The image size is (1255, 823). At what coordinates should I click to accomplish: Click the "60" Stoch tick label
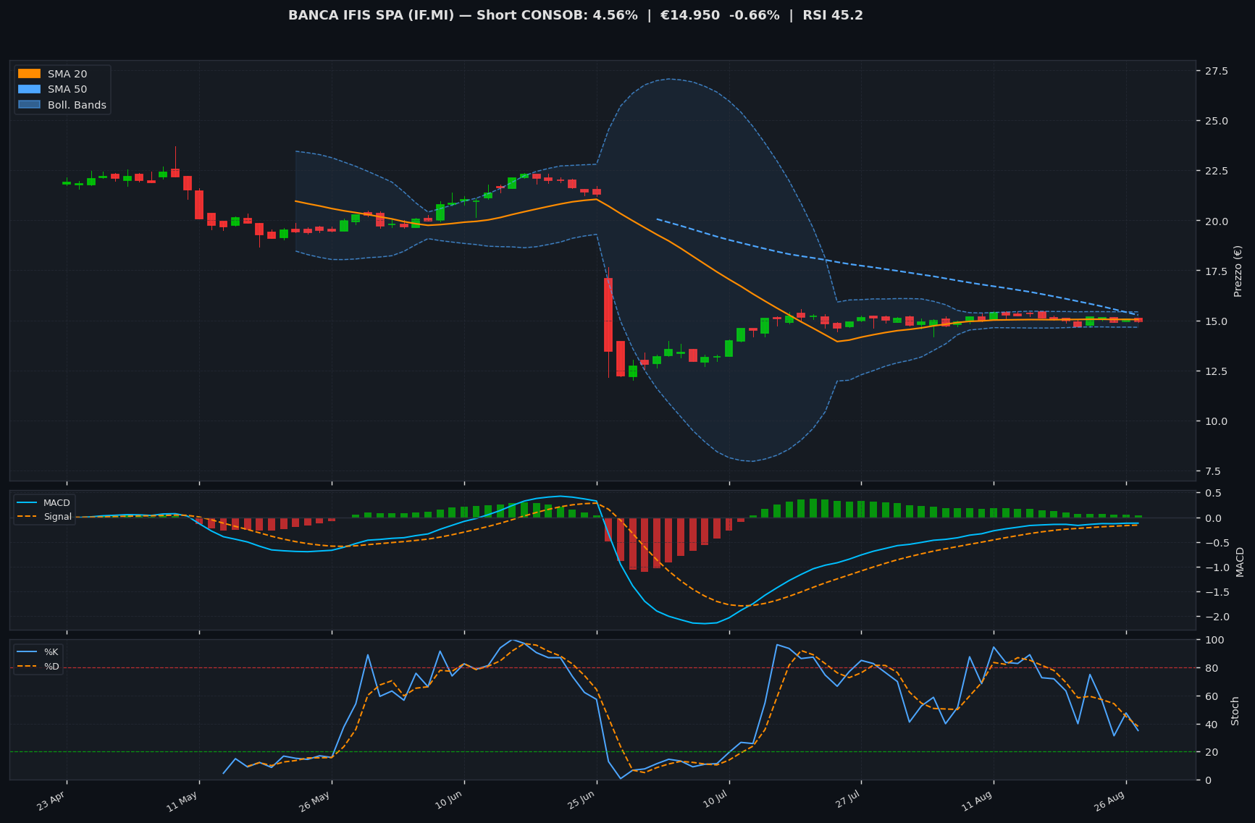1211,696
